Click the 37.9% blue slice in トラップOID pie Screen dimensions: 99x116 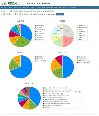point(36,95)
